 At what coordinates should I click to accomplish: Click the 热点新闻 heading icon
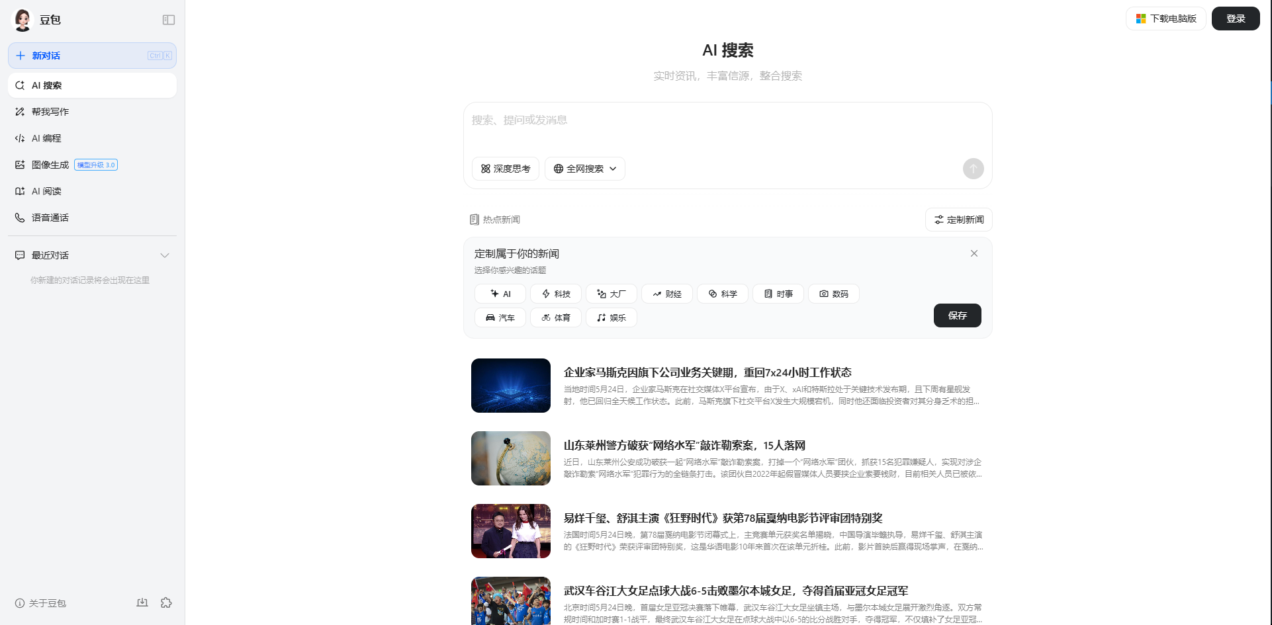474,220
